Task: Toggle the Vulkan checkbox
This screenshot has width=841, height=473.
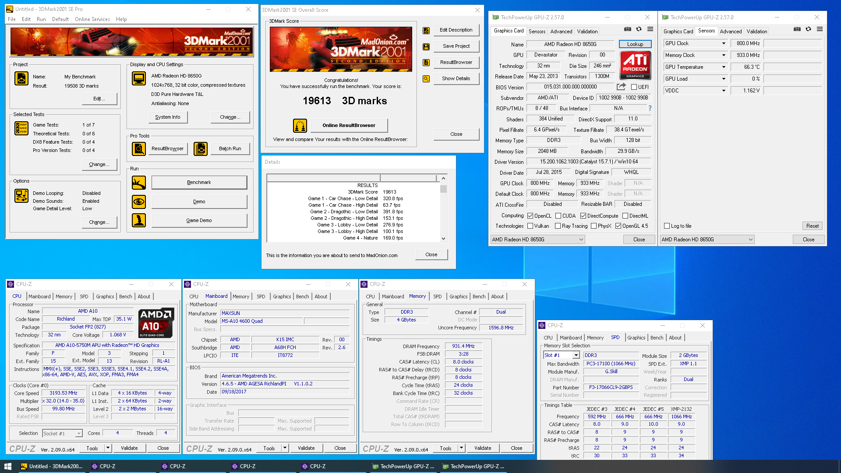Action: point(530,226)
